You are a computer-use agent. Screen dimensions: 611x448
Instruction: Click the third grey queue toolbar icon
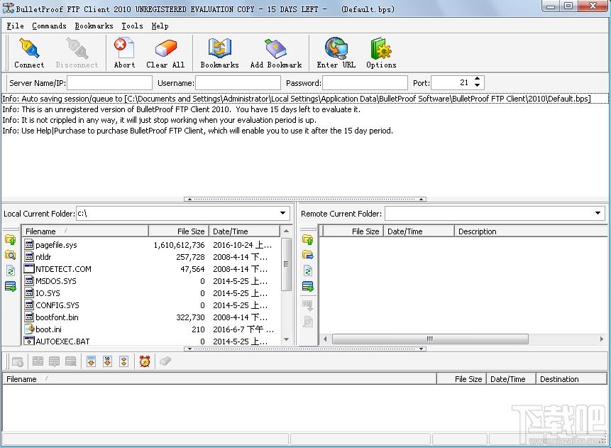54,361
